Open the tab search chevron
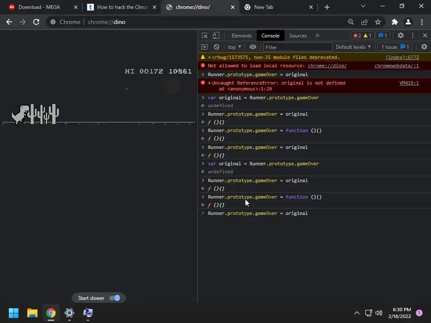 (363, 6)
